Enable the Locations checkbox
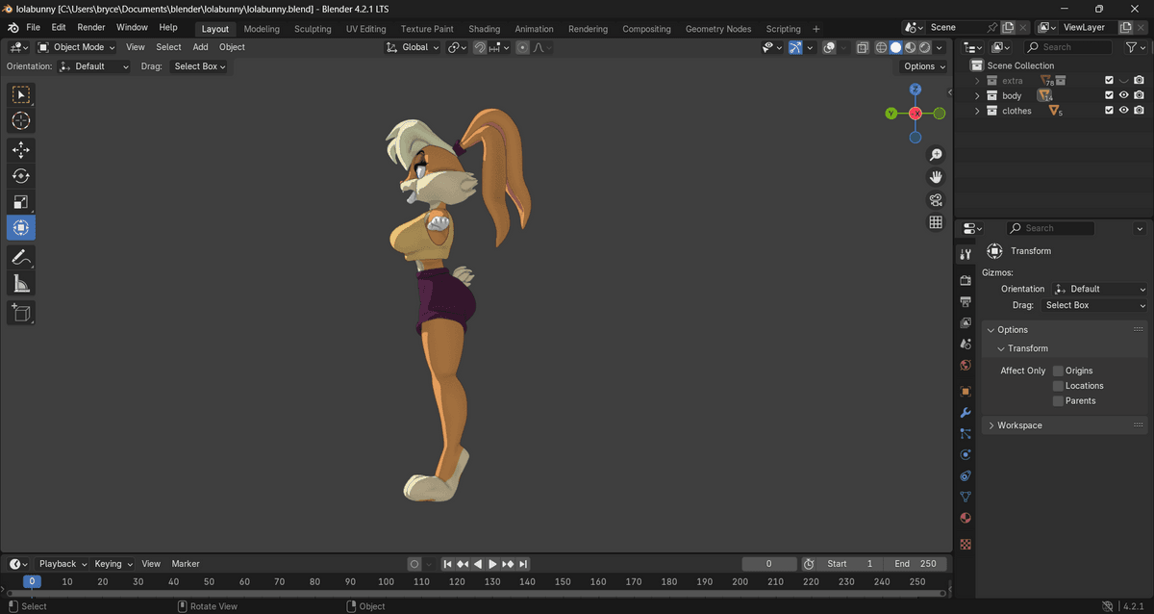 (x=1058, y=386)
